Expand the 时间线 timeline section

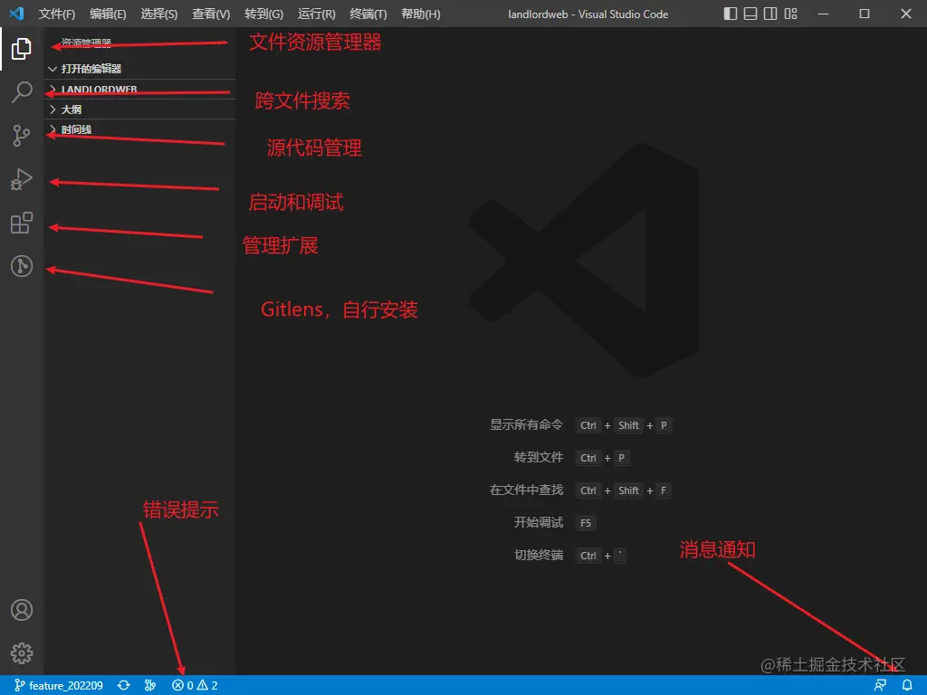pos(139,129)
